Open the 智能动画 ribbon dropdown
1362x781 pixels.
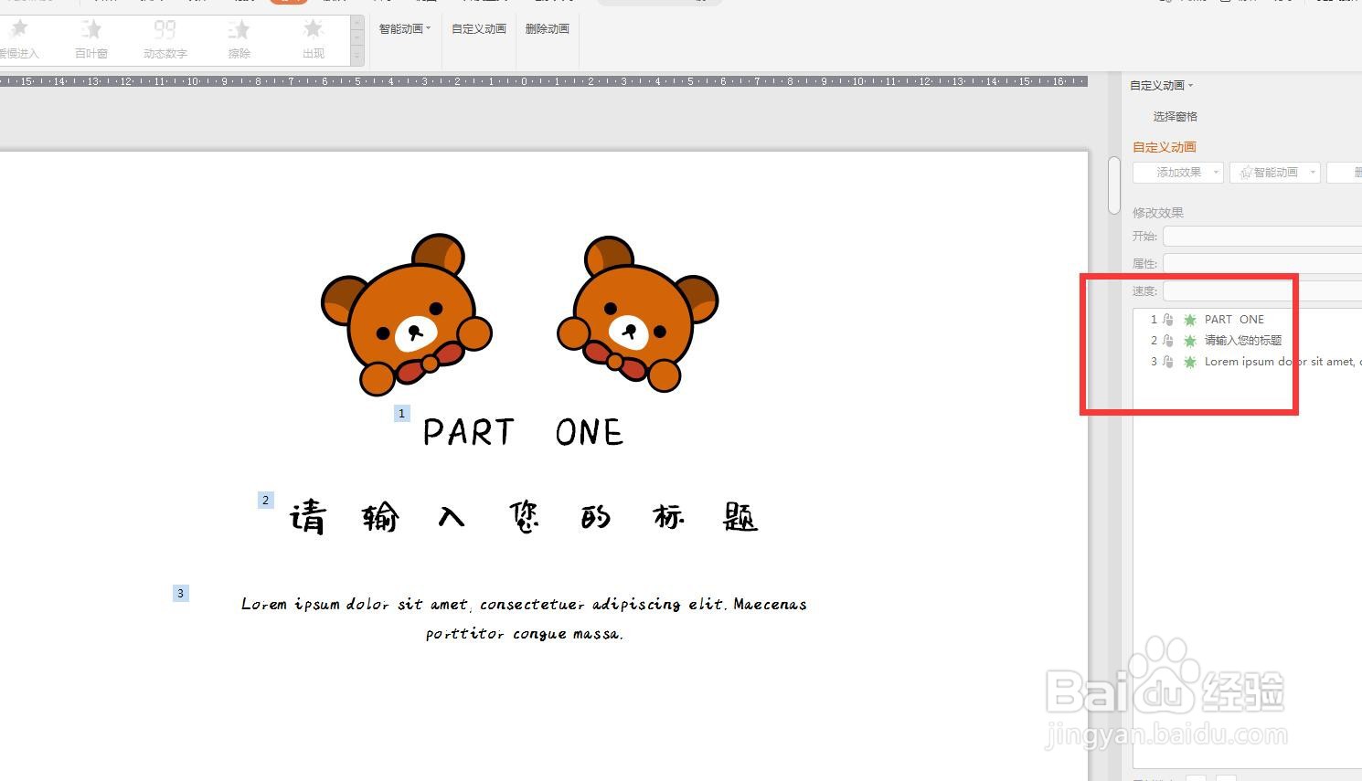click(405, 29)
